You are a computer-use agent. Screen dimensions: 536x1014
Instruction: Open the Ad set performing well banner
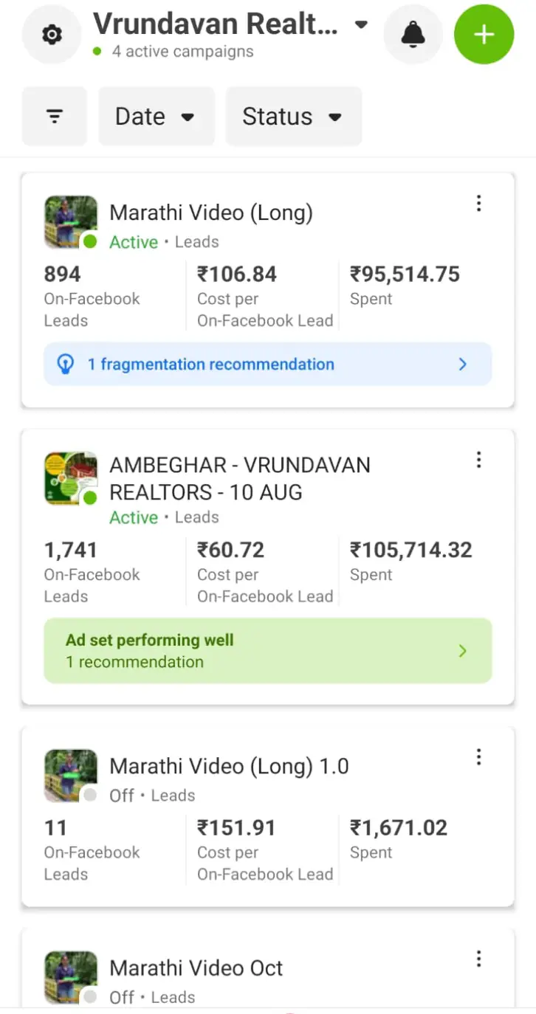point(268,651)
